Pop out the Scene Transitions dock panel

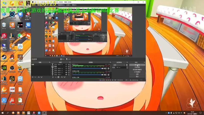pos(127,62)
